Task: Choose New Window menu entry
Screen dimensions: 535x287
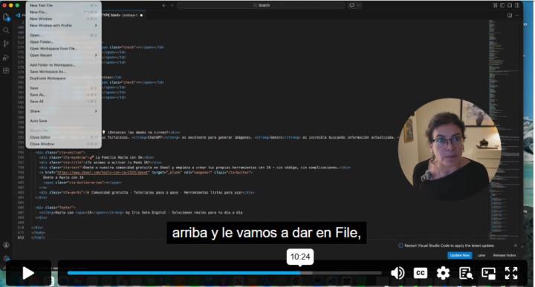Action: point(63,19)
